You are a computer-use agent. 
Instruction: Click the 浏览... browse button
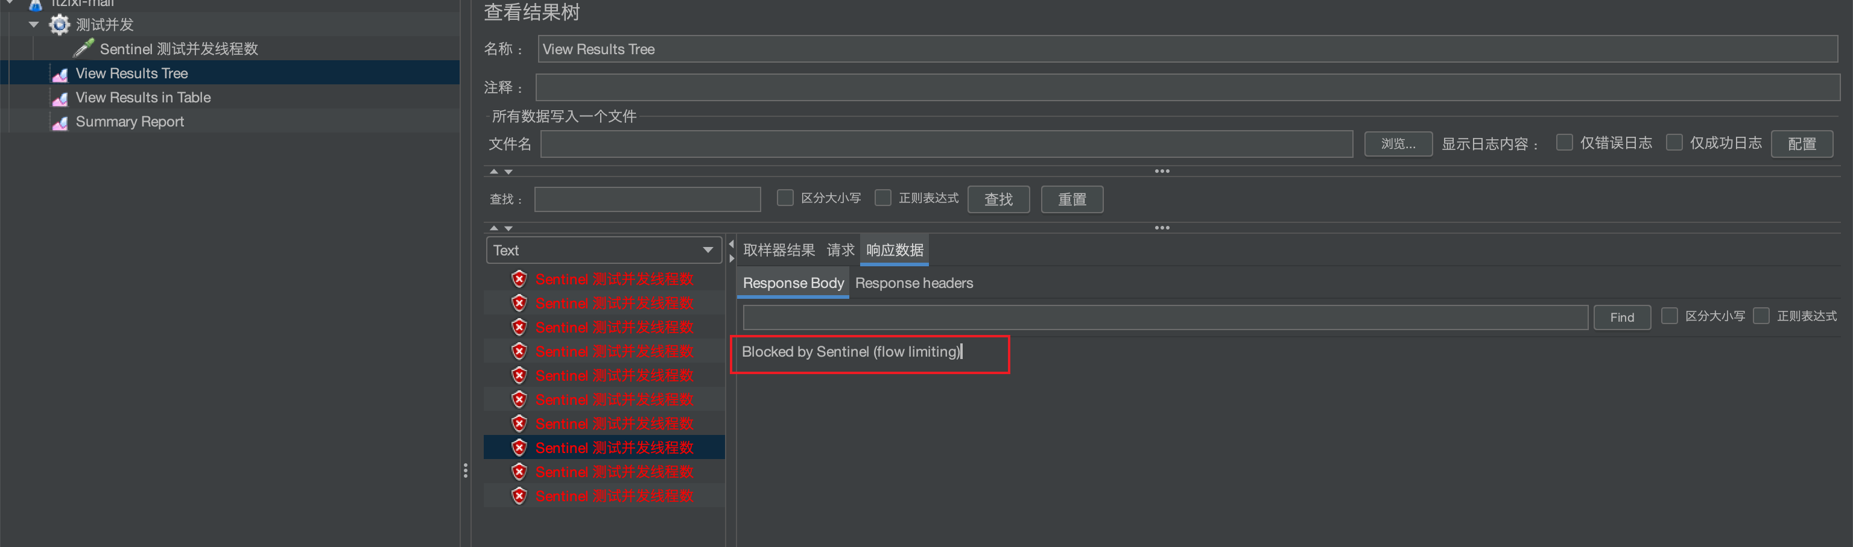(x=1398, y=144)
